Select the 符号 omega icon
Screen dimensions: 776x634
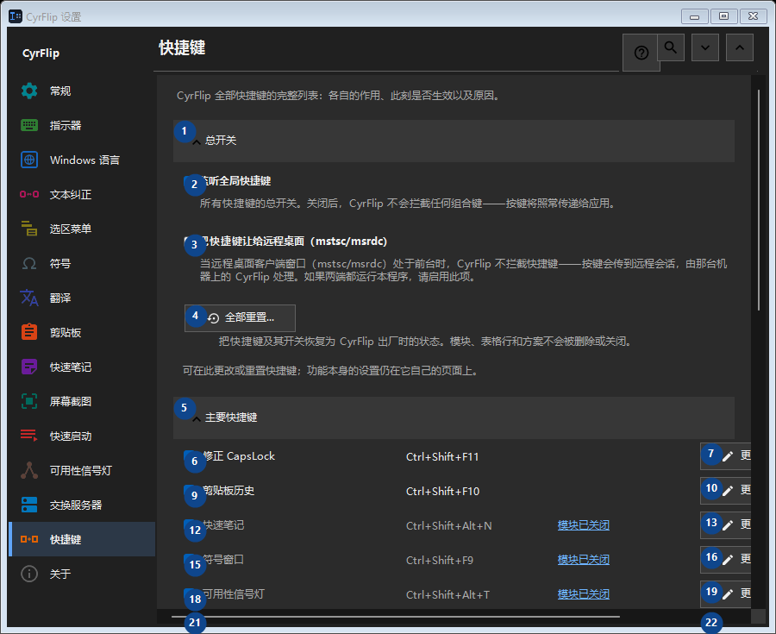click(x=29, y=264)
